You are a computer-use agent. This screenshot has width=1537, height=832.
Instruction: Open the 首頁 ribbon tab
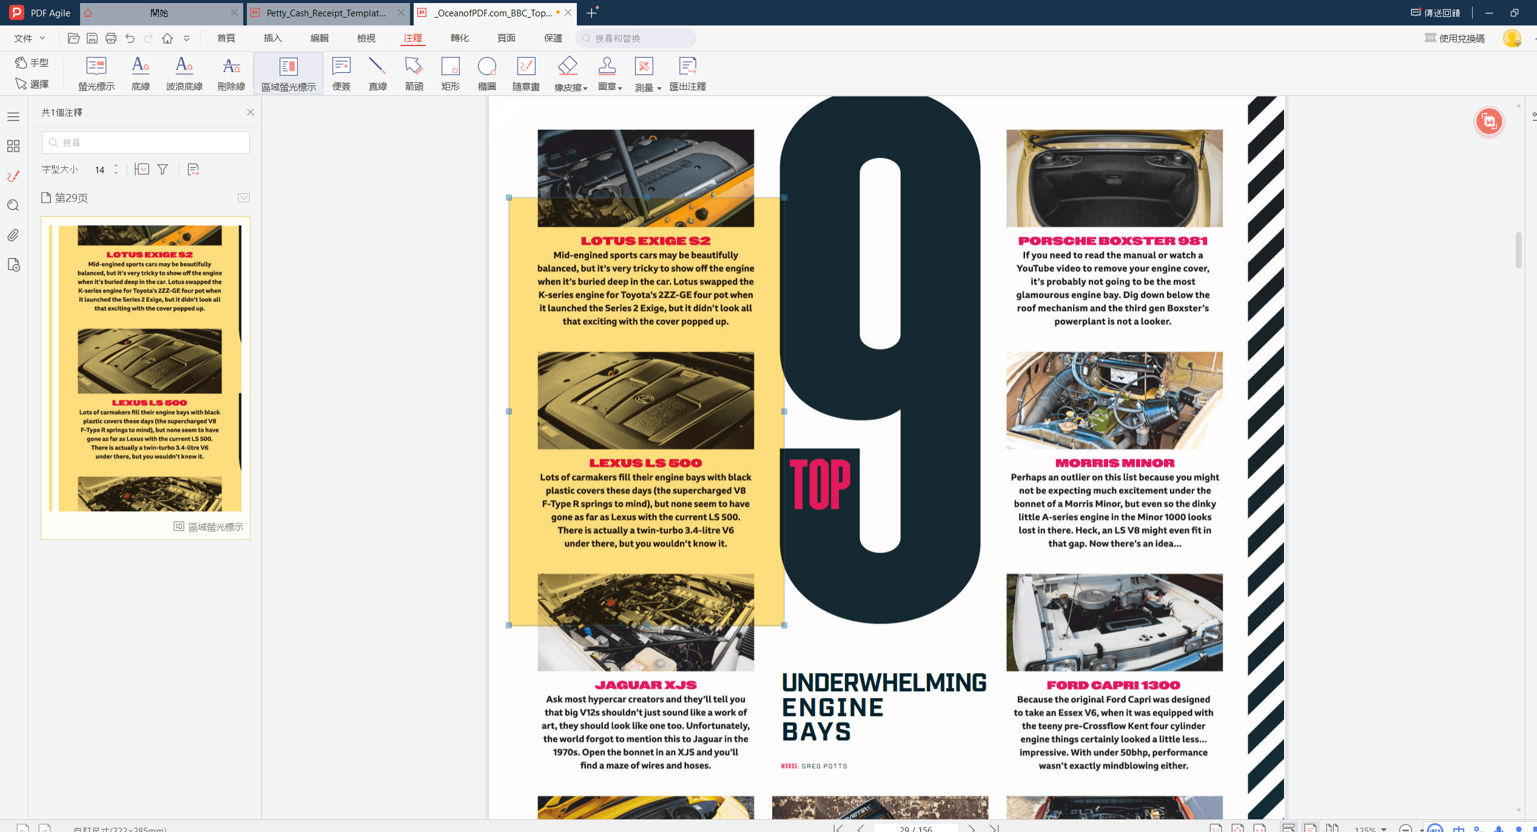[x=226, y=38]
